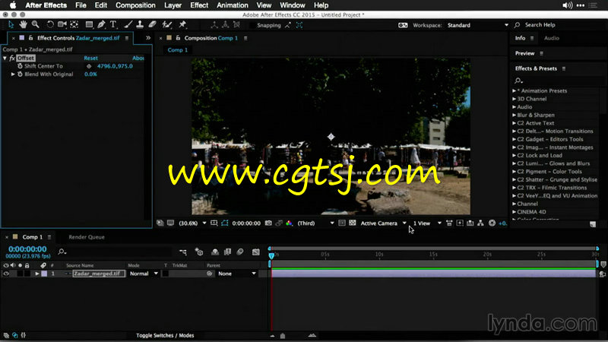The width and height of the screenshot is (608, 342).
Task: Toggle the transparency grid icon
Action: click(x=353, y=223)
